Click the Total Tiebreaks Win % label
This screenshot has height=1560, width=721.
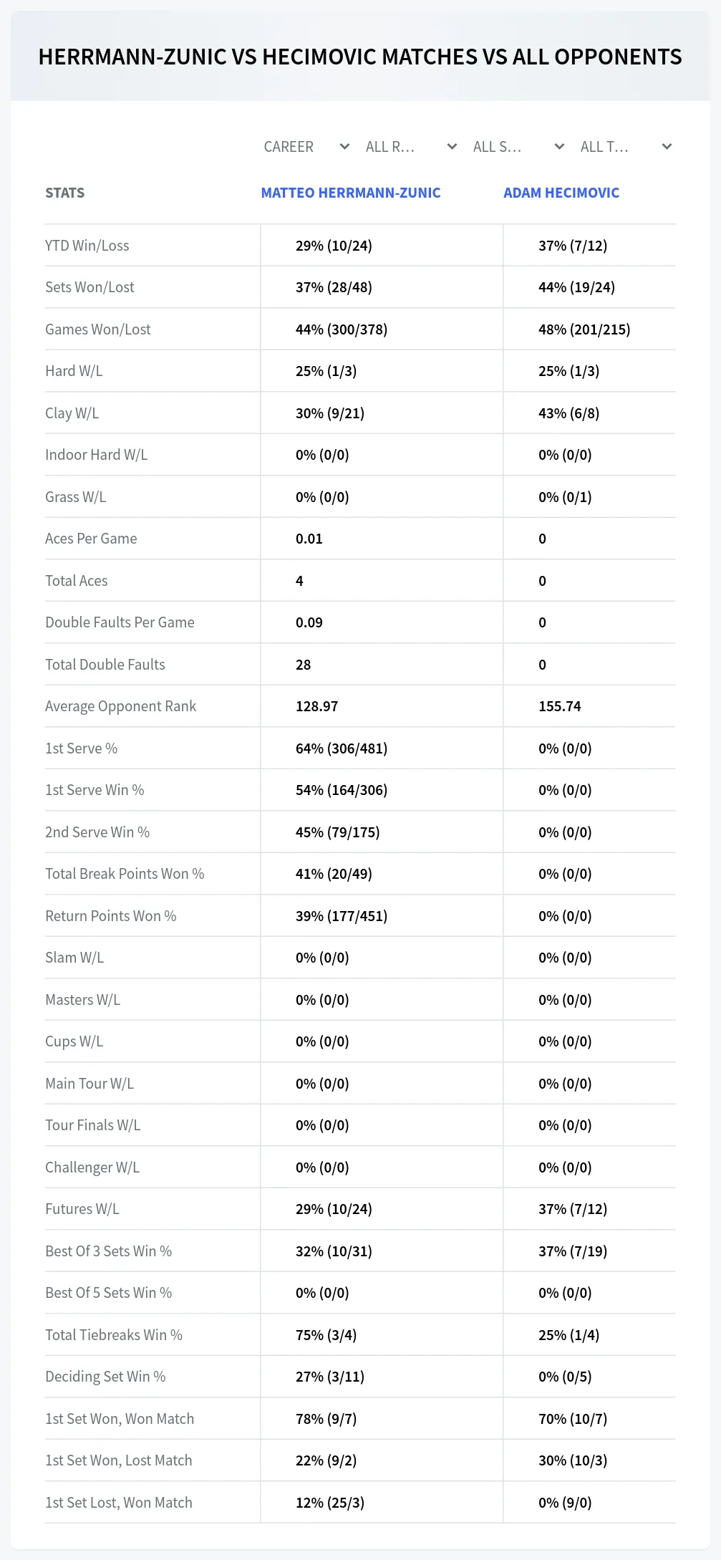114,1335
